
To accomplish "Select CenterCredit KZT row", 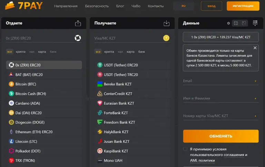I will coord(132,94).
